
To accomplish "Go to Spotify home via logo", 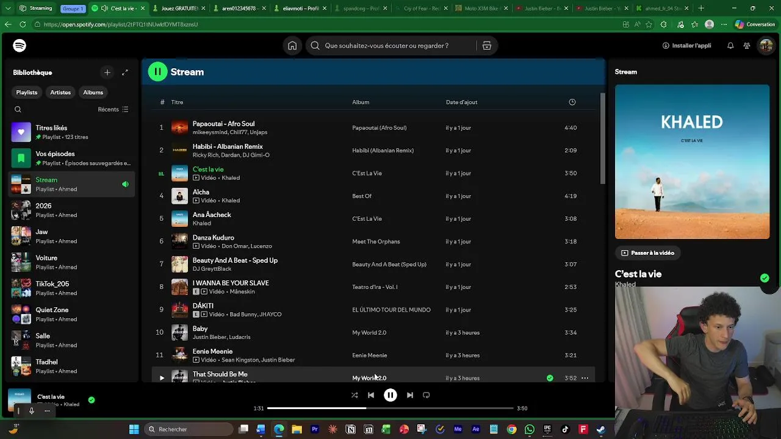I will click(20, 46).
